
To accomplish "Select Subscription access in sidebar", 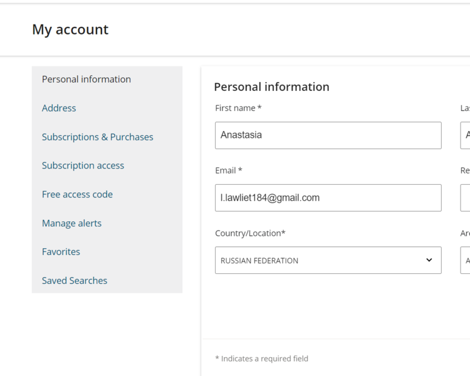I will 83,165.
